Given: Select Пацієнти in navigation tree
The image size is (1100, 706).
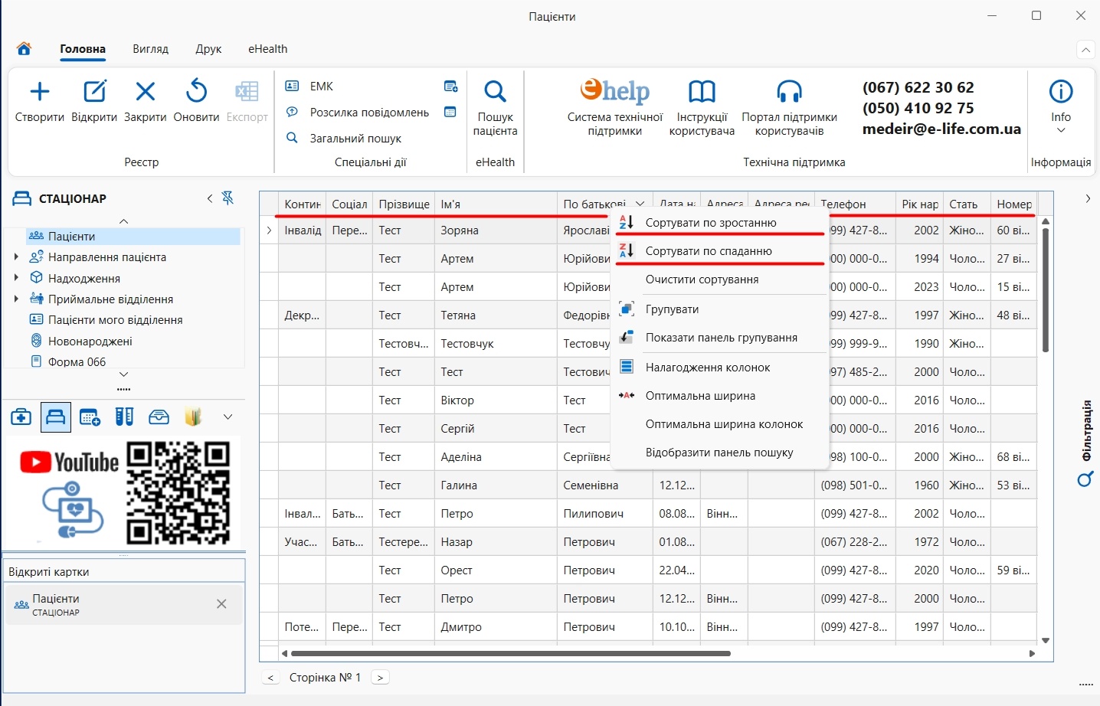Looking at the screenshot, I should coord(134,237).
